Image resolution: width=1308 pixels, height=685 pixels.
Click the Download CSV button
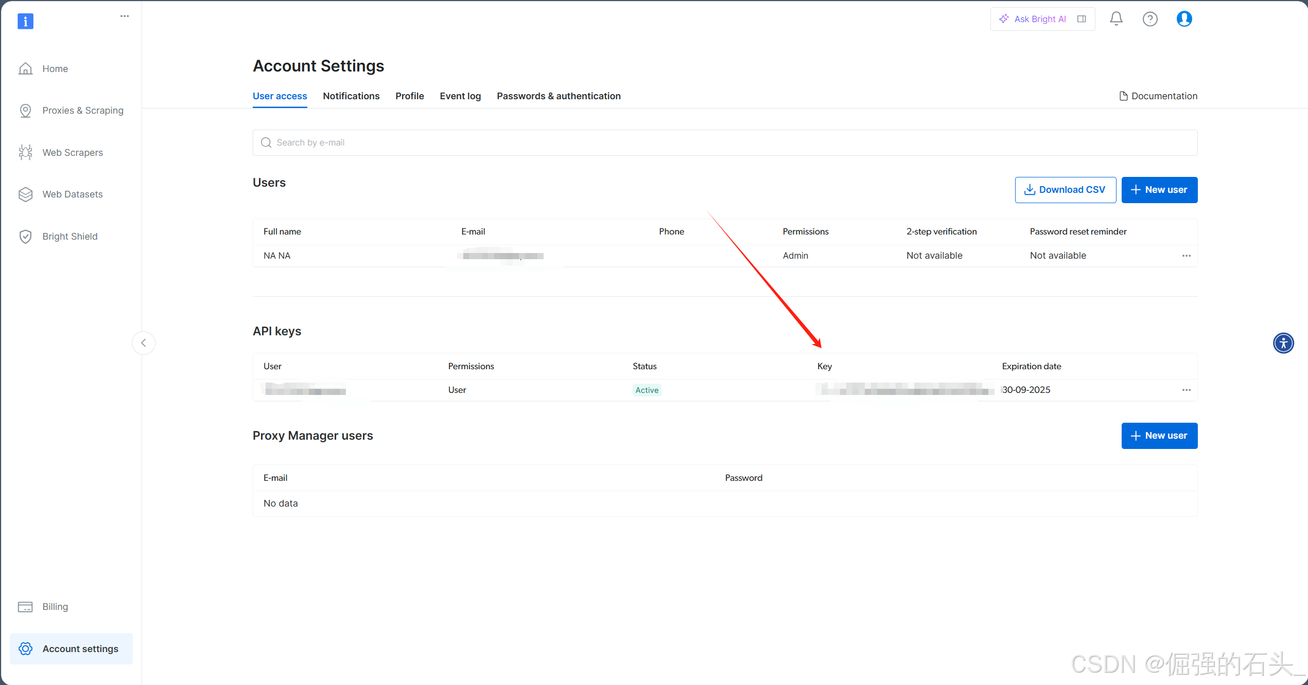tap(1065, 190)
